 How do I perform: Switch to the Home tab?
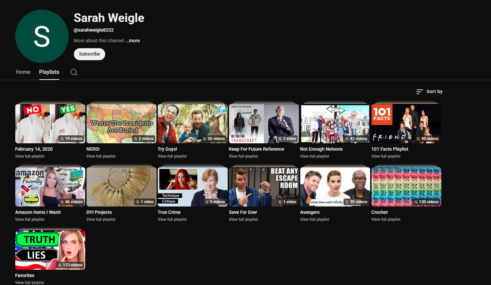[23, 72]
